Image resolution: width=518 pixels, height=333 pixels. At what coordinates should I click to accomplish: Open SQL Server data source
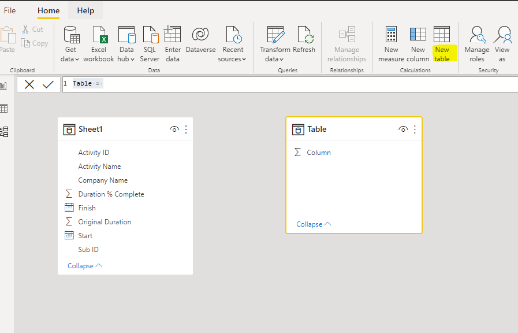click(150, 36)
